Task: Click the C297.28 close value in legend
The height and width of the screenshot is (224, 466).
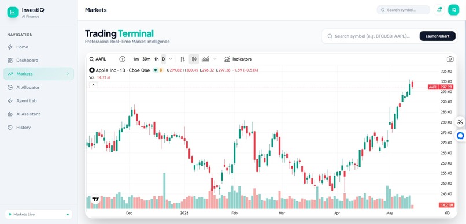Action: pyautogui.click(x=223, y=70)
